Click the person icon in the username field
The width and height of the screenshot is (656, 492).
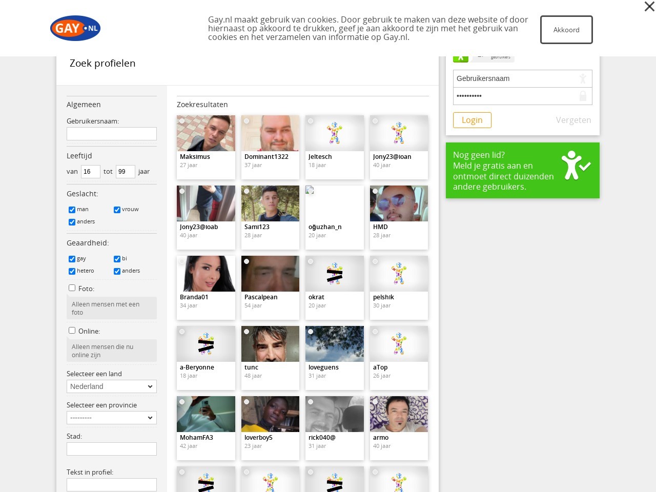pos(583,78)
